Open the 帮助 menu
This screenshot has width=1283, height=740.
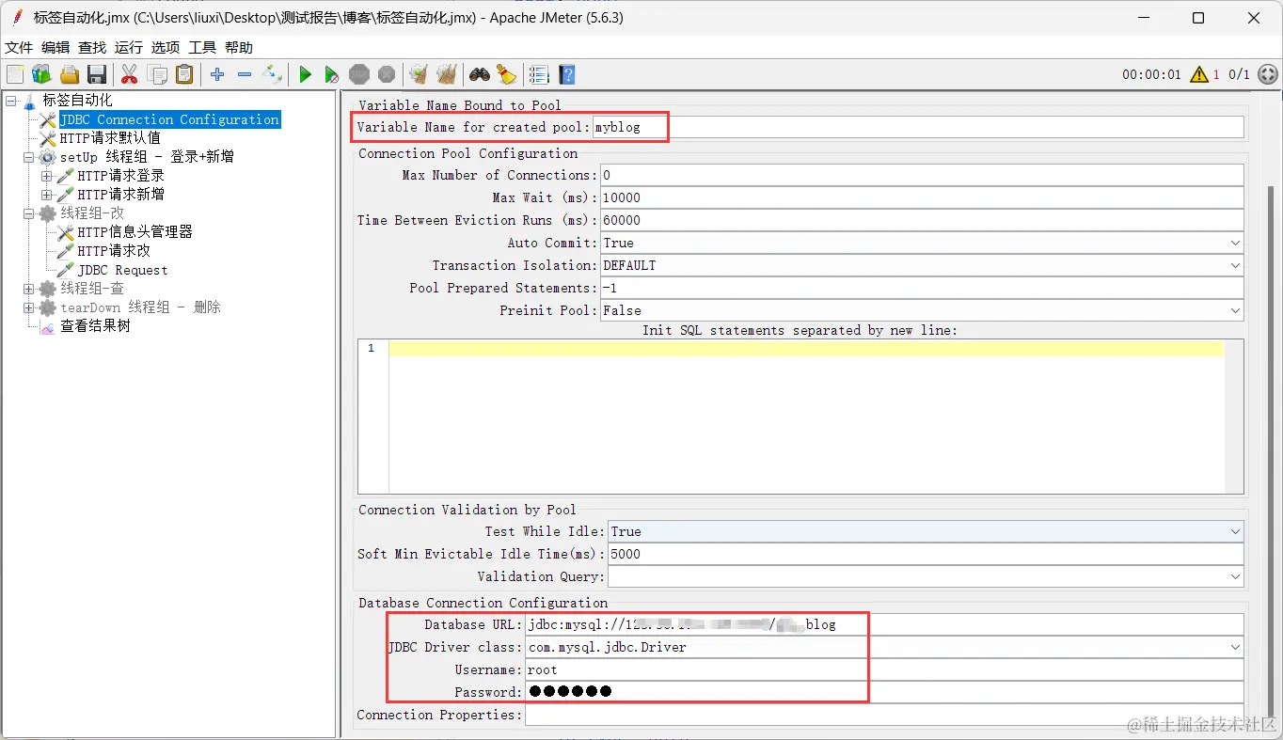[x=239, y=48]
